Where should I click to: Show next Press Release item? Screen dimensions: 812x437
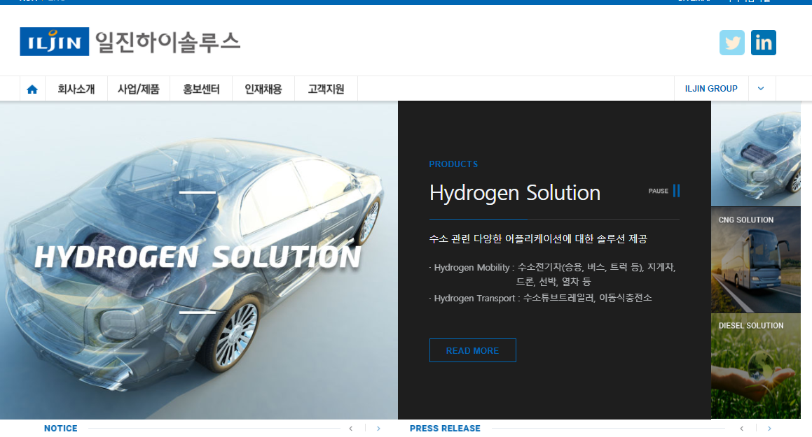[769, 428]
